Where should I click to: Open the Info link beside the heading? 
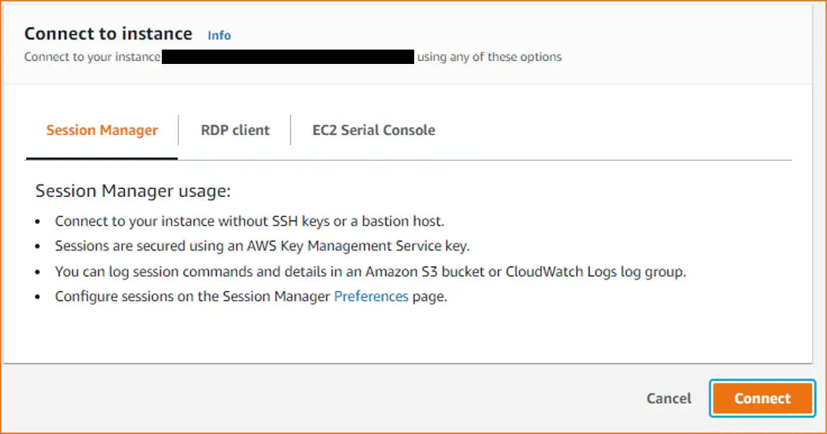tap(219, 34)
